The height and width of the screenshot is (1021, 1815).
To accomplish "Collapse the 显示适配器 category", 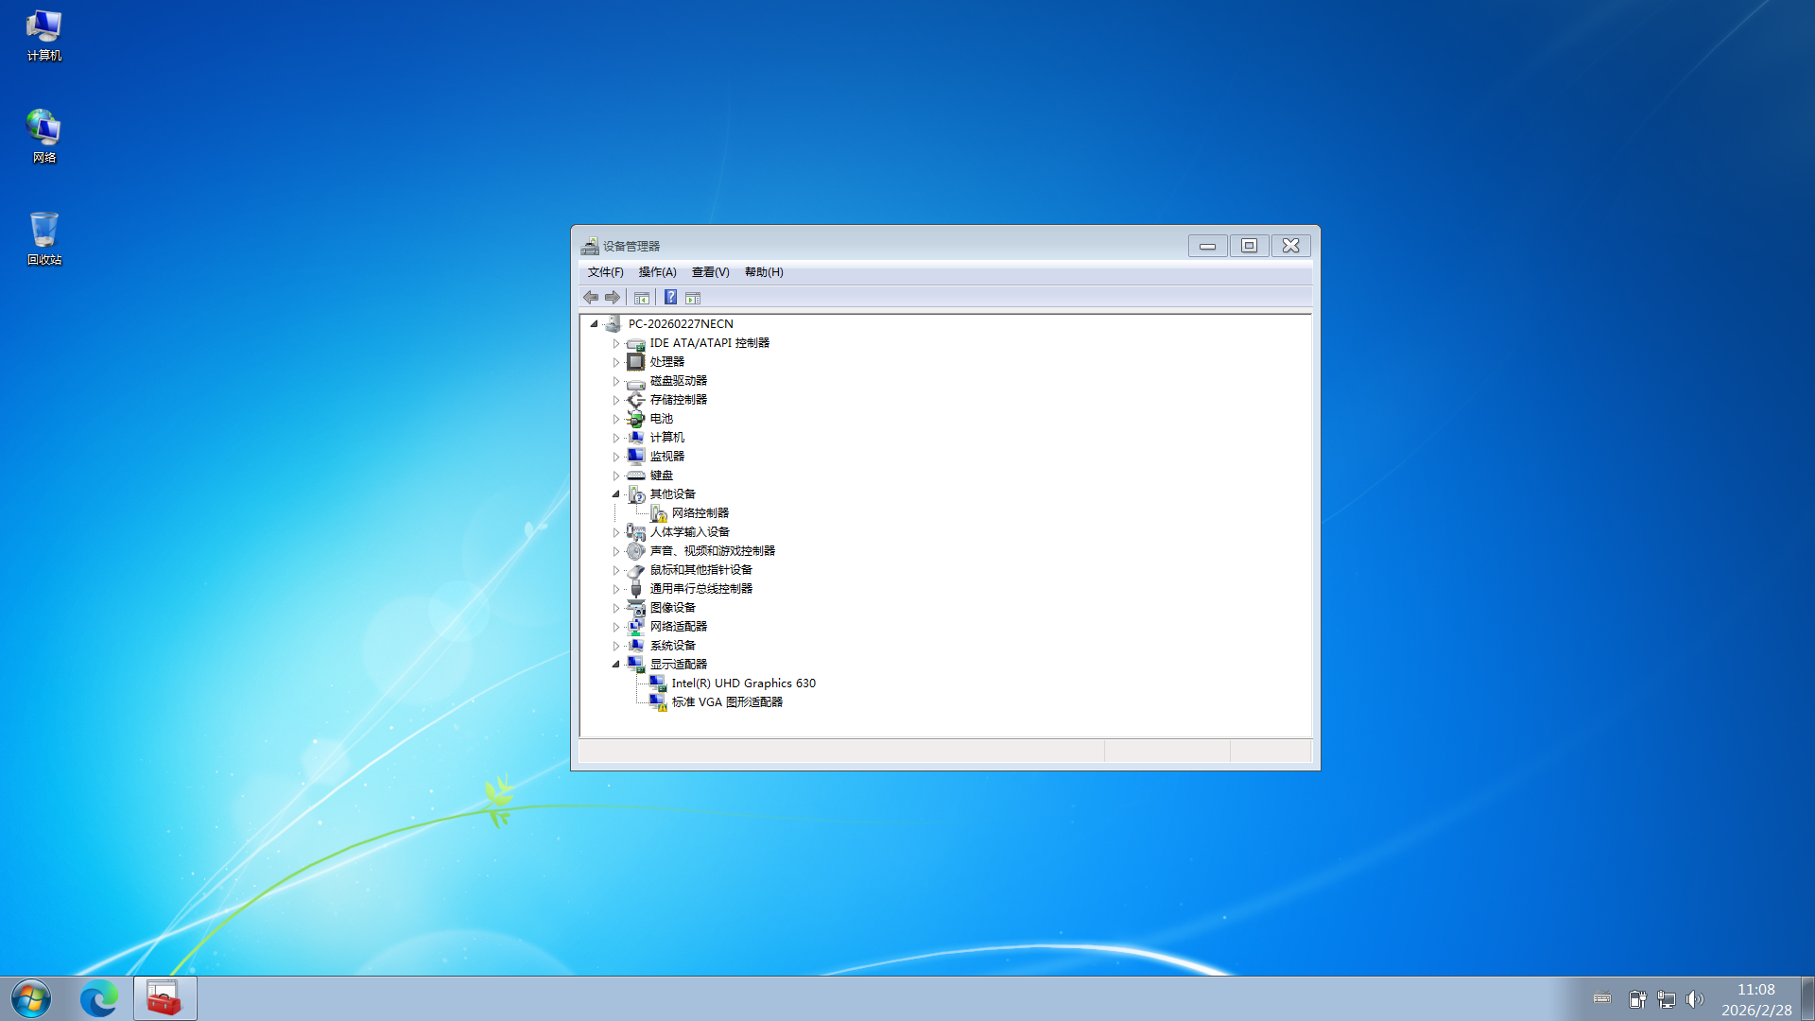I will pos(615,665).
